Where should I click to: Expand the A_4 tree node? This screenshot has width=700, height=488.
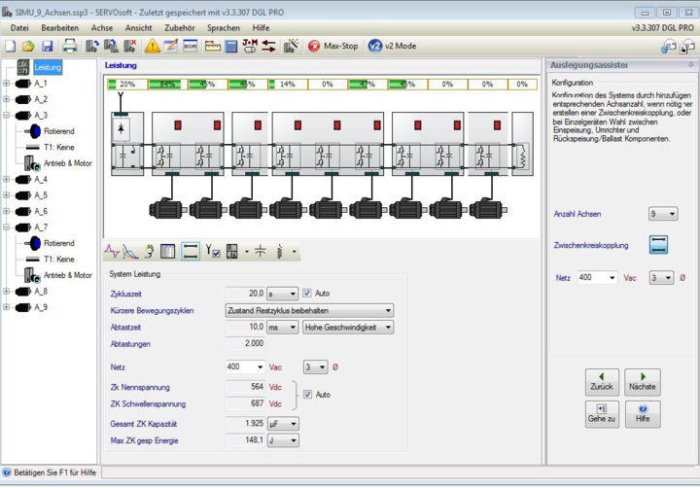coord(6,179)
